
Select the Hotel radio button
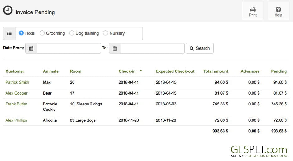coord(21,33)
